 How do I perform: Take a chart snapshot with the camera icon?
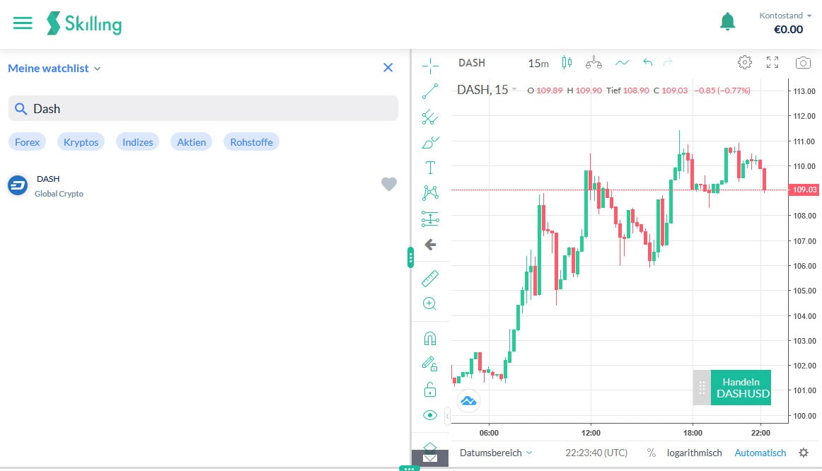pyautogui.click(x=803, y=62)
